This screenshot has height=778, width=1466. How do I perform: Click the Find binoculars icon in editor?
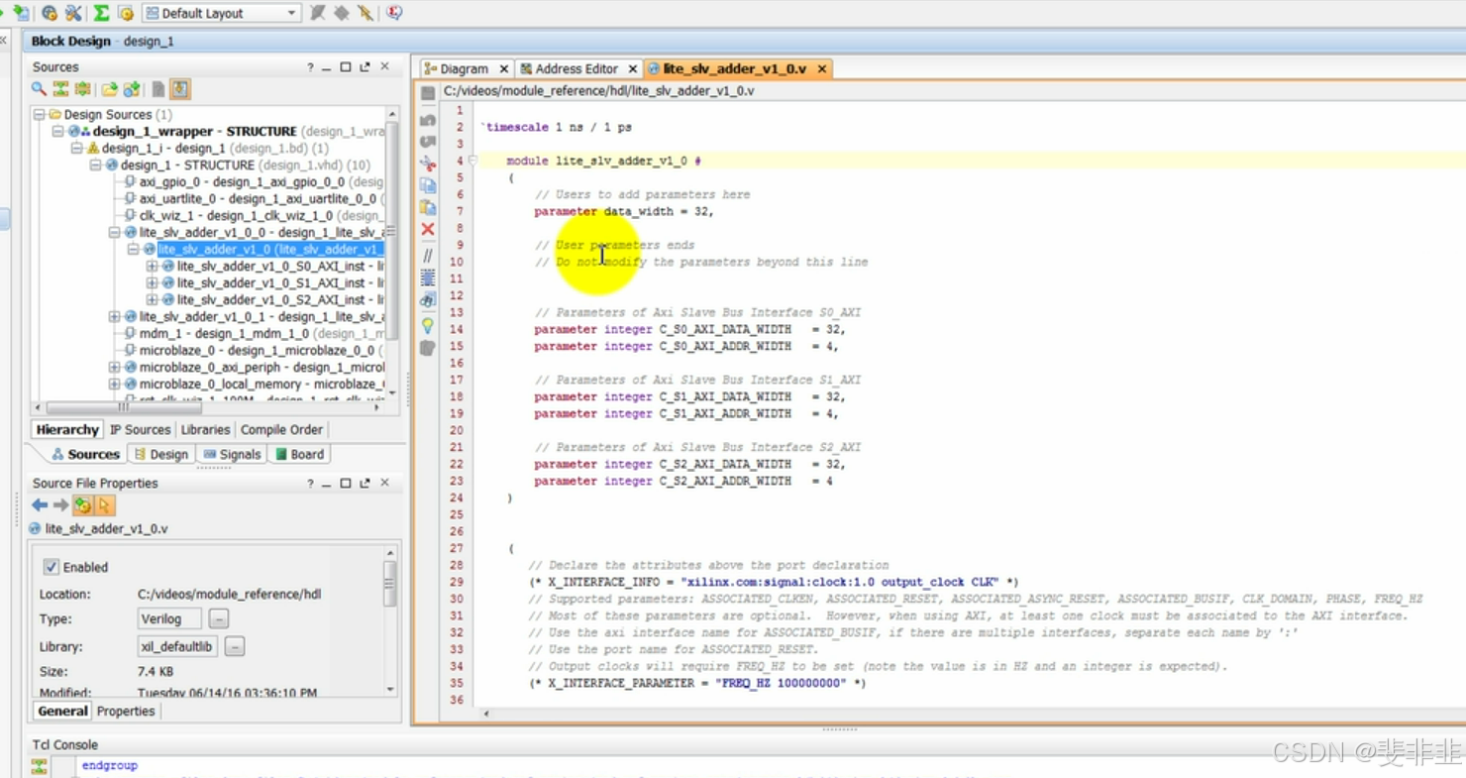click(x=428, y=299)
